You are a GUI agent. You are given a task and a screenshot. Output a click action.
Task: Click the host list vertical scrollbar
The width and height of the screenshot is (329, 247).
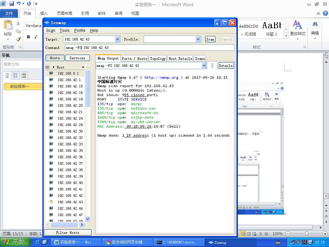pyautogui.click(x=88, y=88)
